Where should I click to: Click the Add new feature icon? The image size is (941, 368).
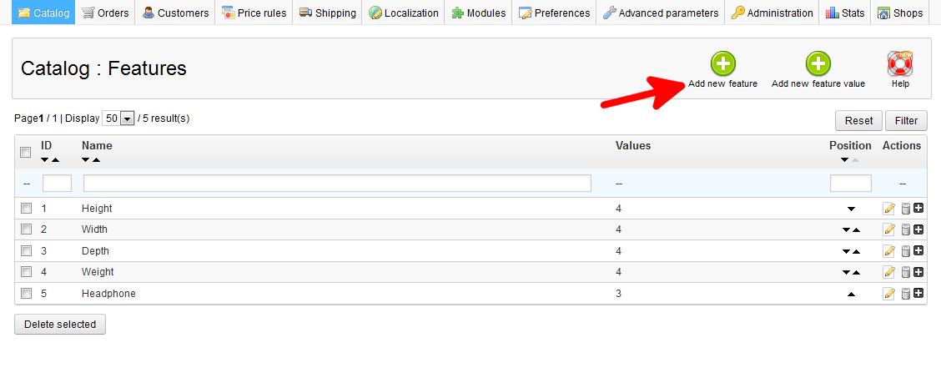pyautogui.click(x=722, y=64)
